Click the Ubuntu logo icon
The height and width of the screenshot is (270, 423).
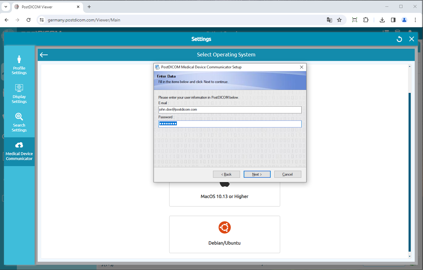(224, 227)
